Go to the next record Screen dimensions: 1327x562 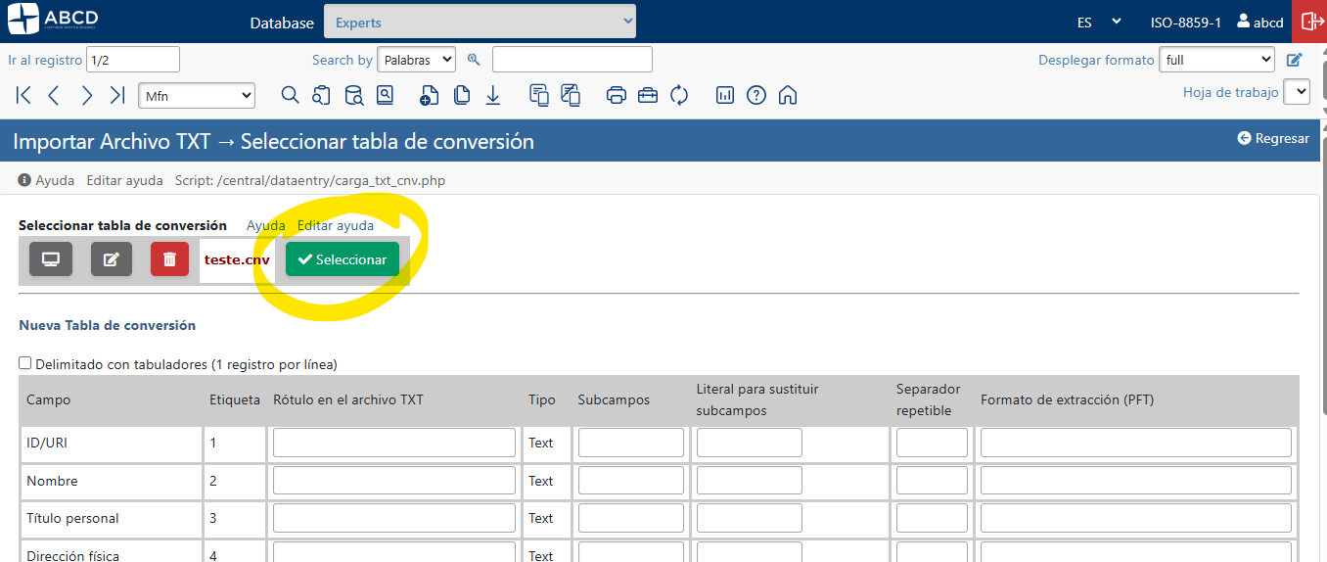(x=87, y=95)
